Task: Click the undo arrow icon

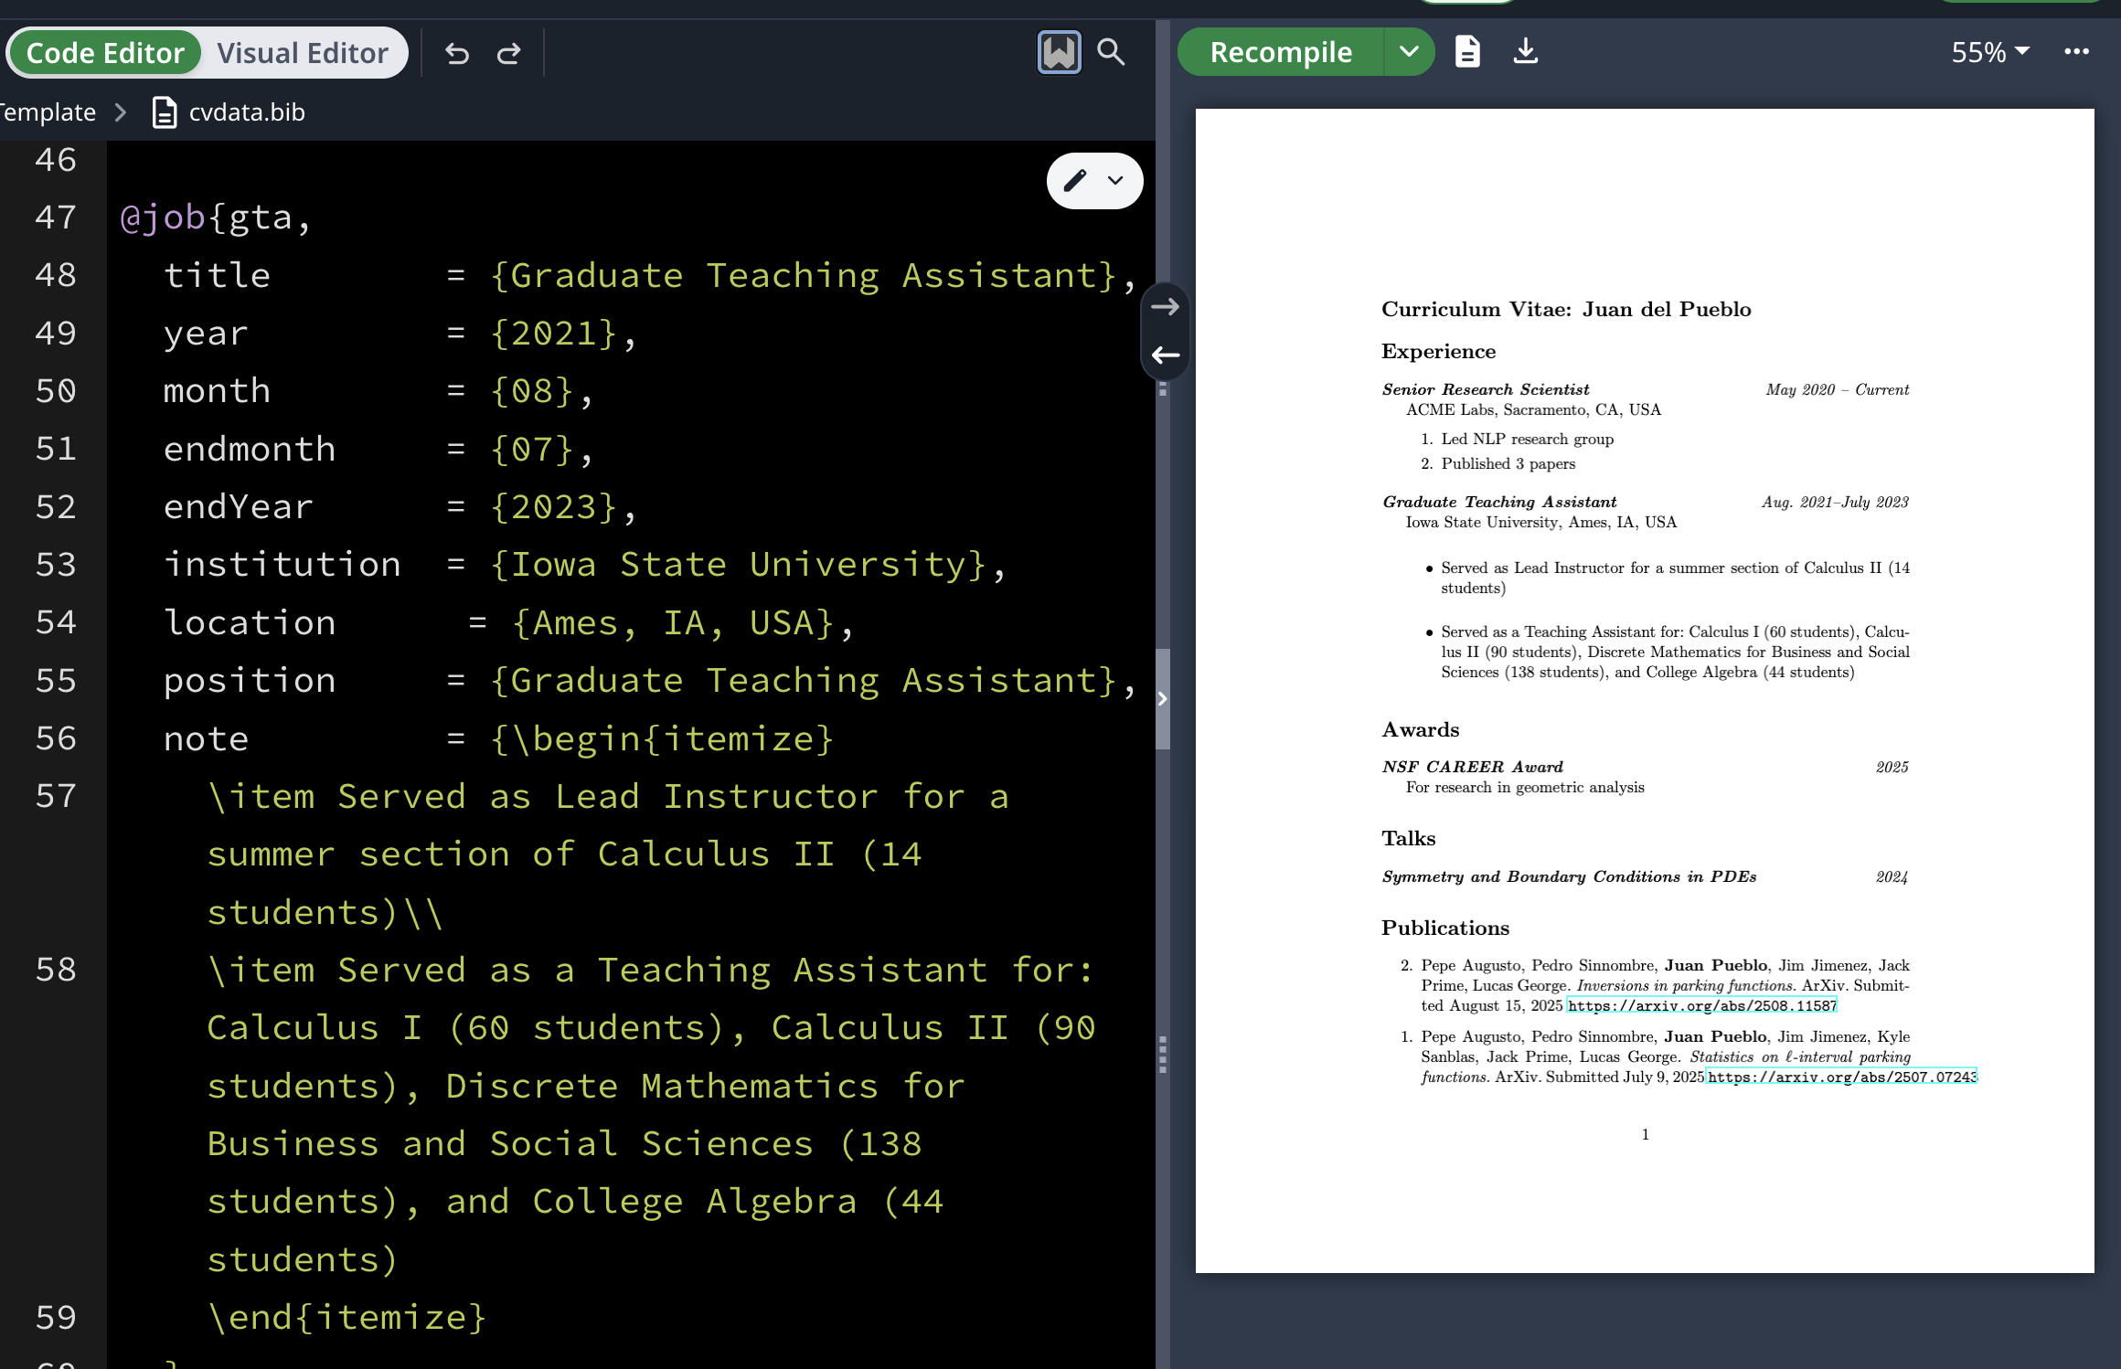Action: (457, 54)
